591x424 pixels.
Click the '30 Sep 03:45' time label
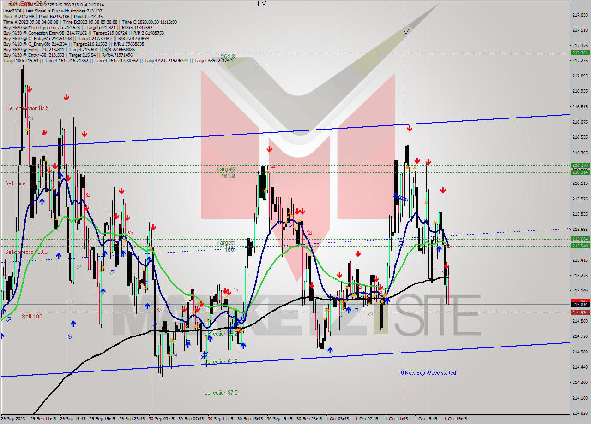(161, 419)
